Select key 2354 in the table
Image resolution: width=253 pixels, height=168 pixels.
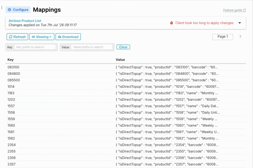pos(11,145)
